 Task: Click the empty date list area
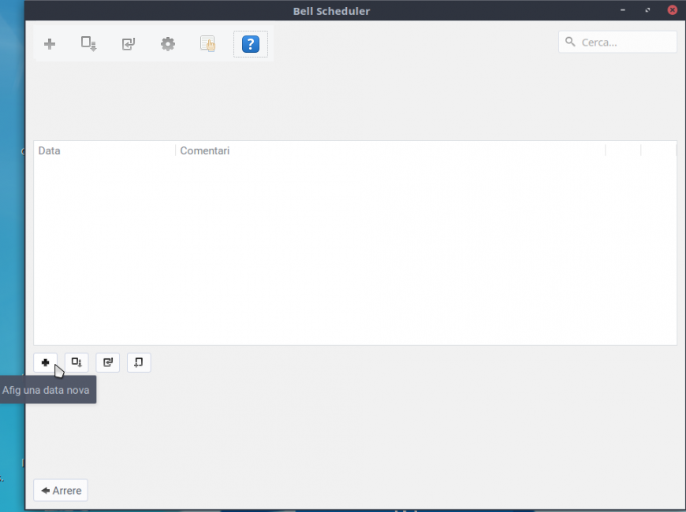click(x=355, y=252)
